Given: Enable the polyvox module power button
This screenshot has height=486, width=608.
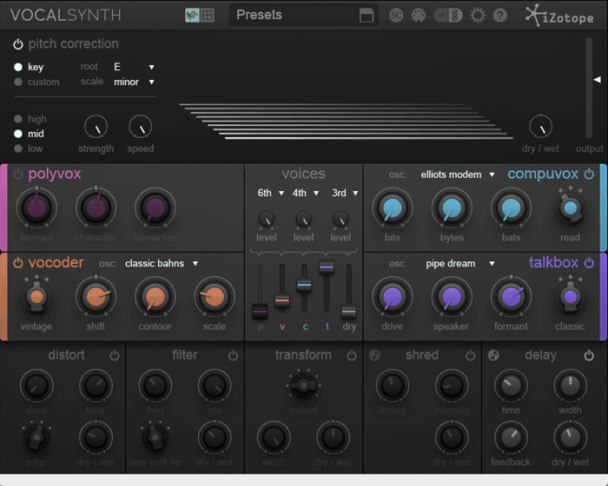Looking at the screenshot, I should (x=18, y=174).
